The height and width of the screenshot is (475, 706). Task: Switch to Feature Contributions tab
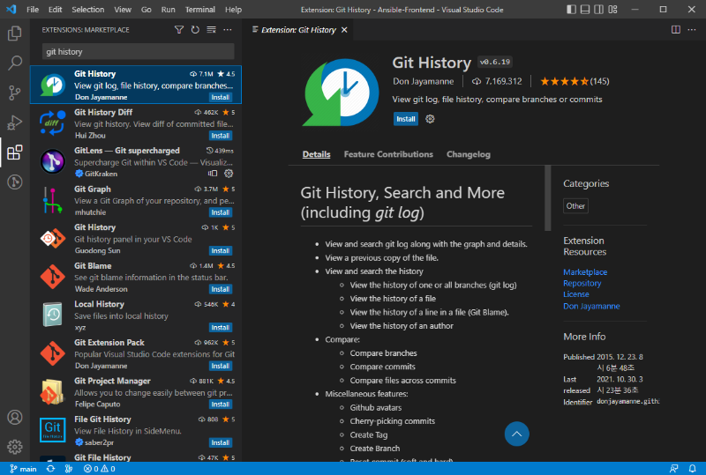coord(388,154)
